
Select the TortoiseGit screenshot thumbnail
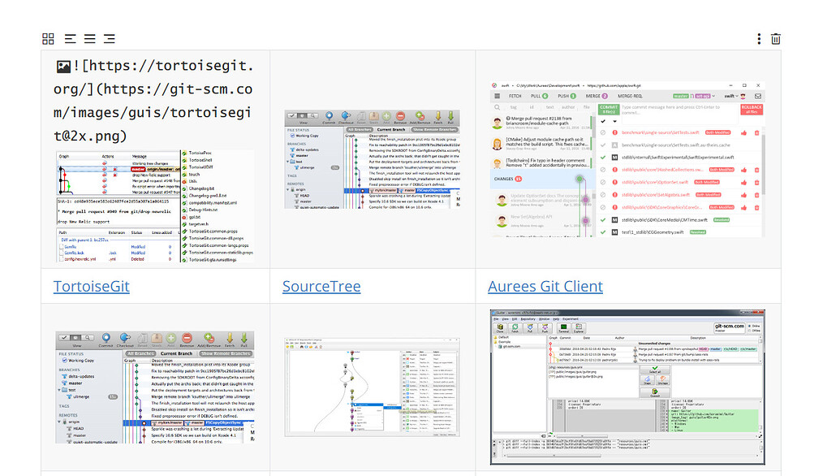click(x=155, y=206)
